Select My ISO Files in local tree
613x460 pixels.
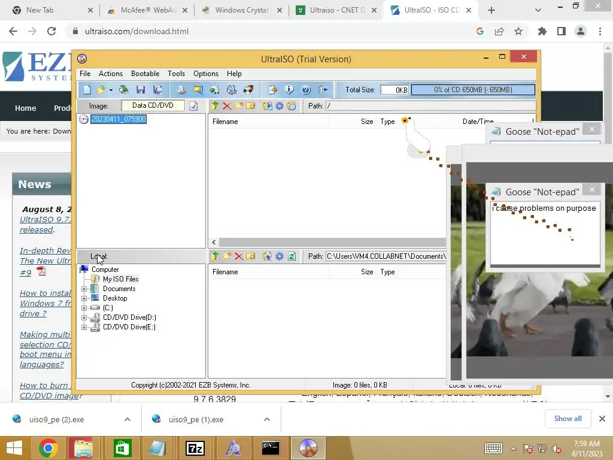[120, 279]
